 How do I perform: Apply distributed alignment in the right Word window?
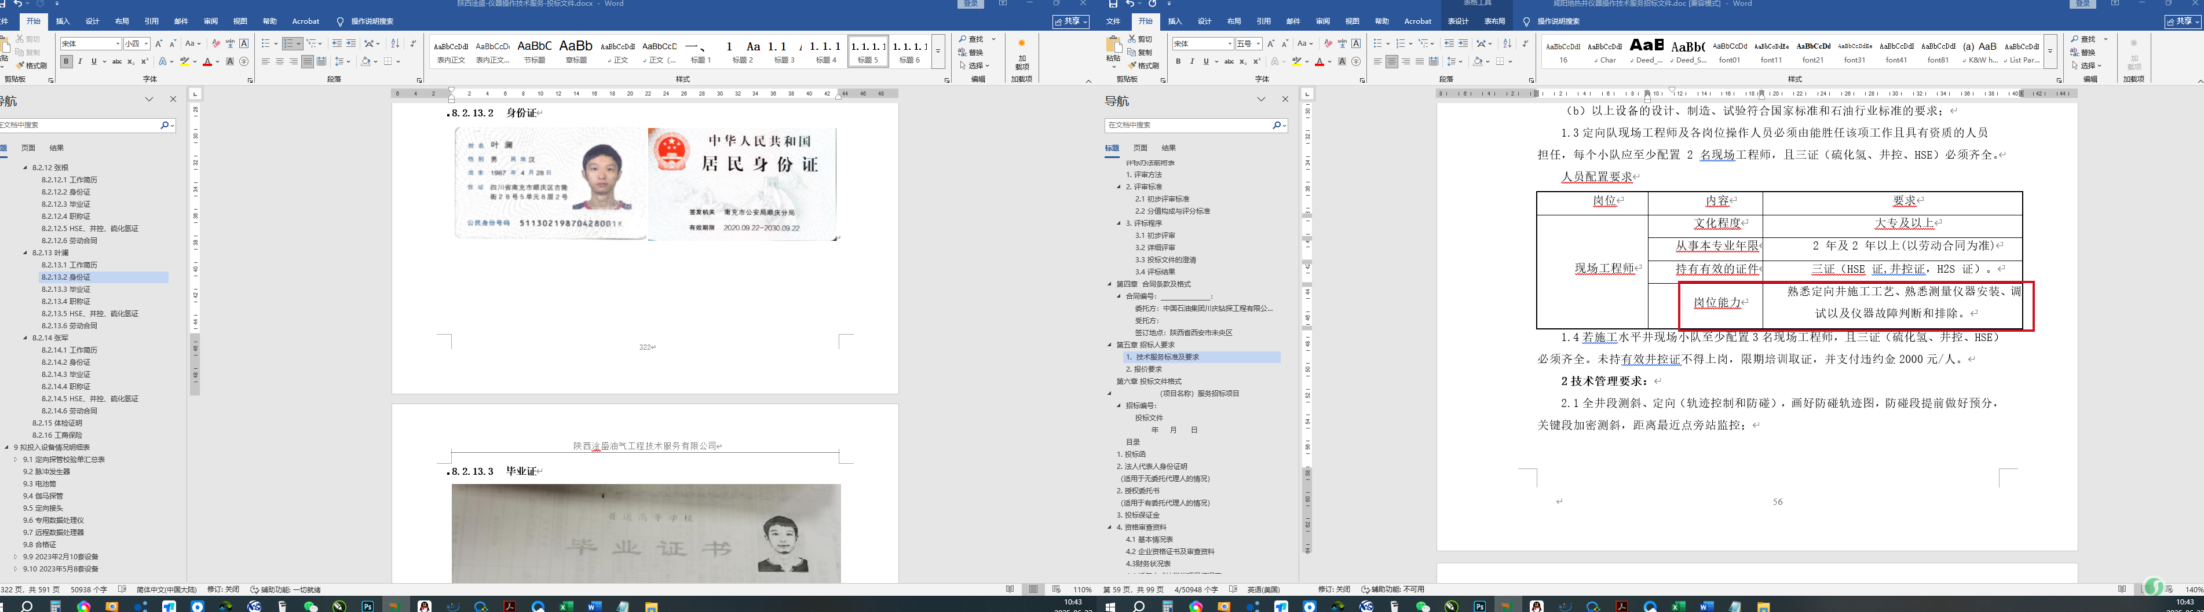1433,61
